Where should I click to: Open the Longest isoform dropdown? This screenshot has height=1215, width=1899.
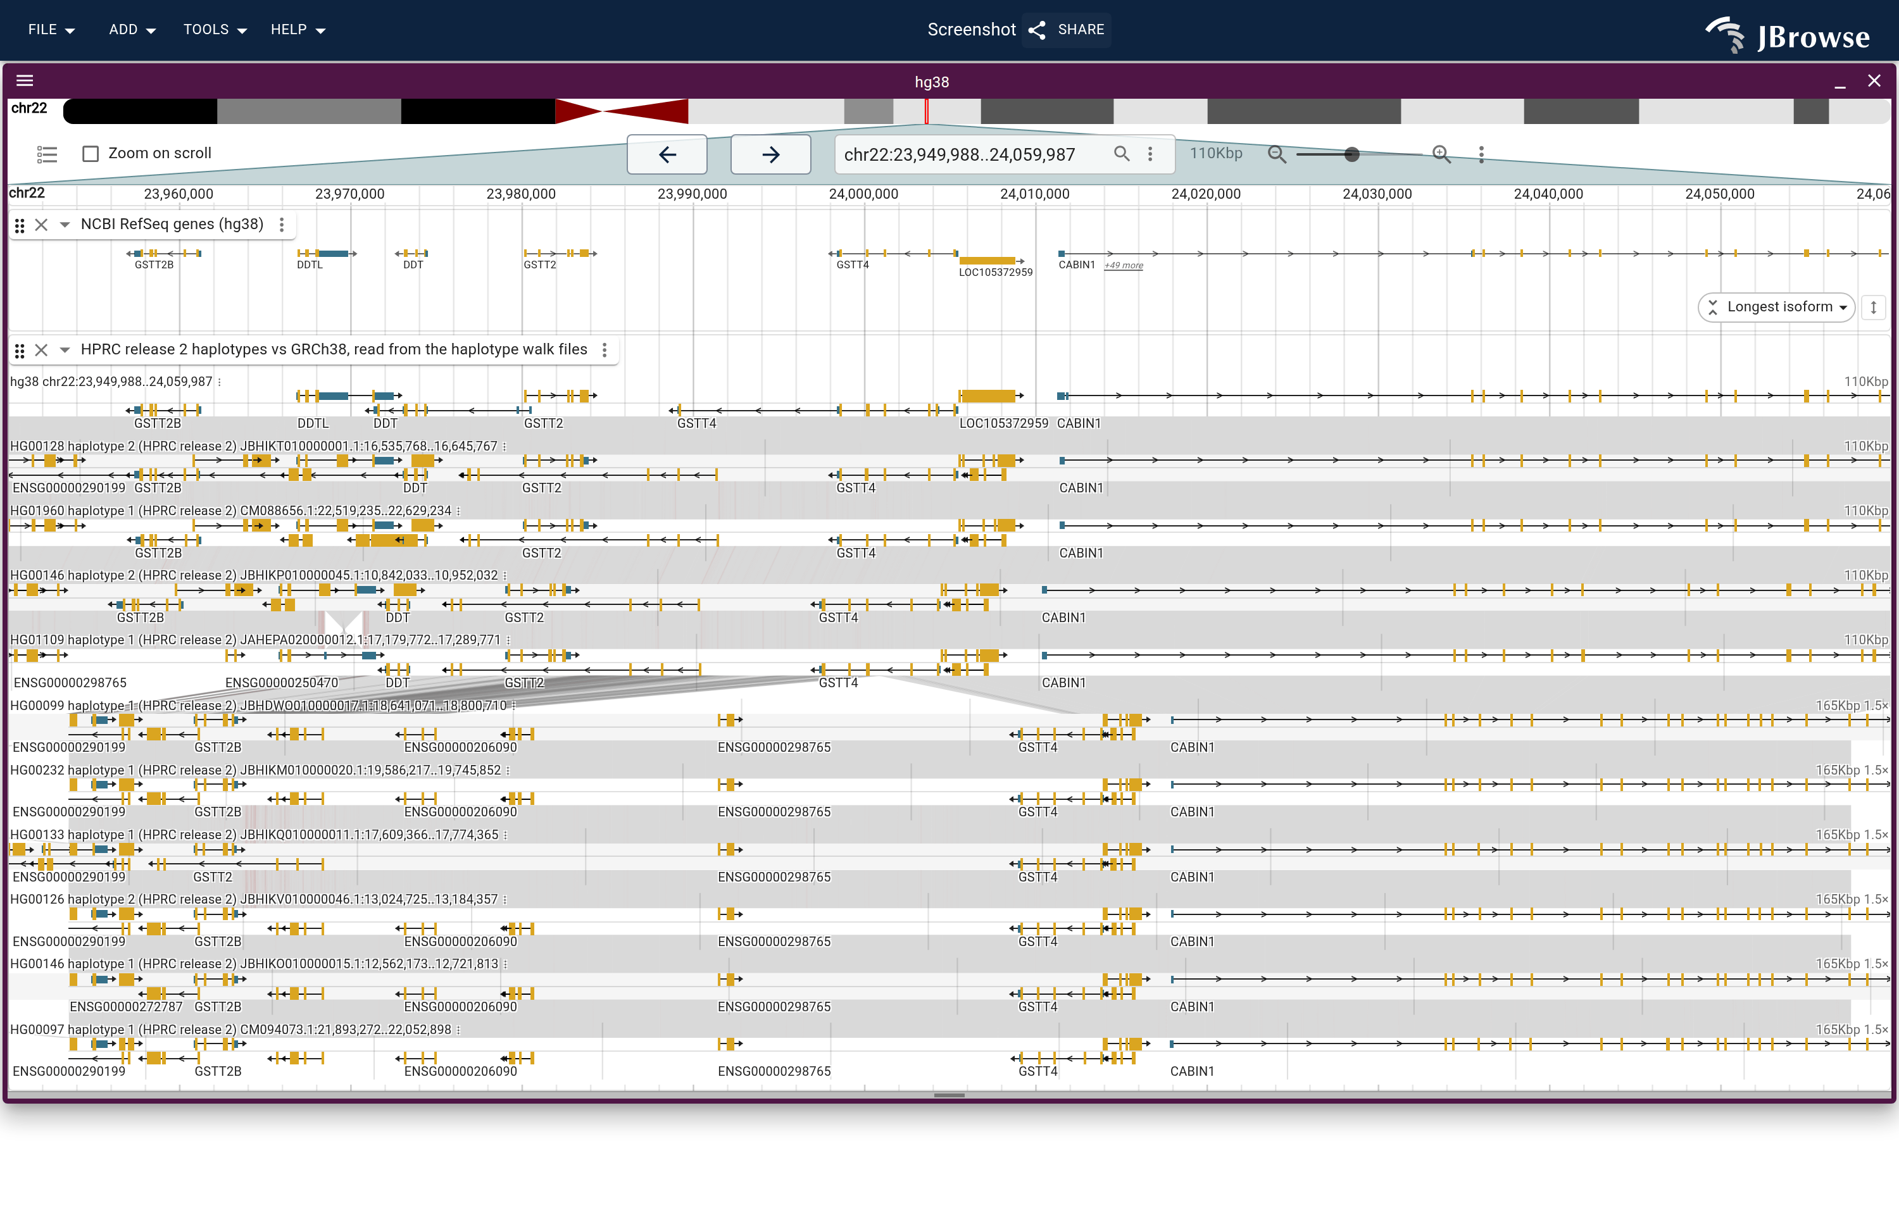pyautogui.click(x=1776, y=307)
